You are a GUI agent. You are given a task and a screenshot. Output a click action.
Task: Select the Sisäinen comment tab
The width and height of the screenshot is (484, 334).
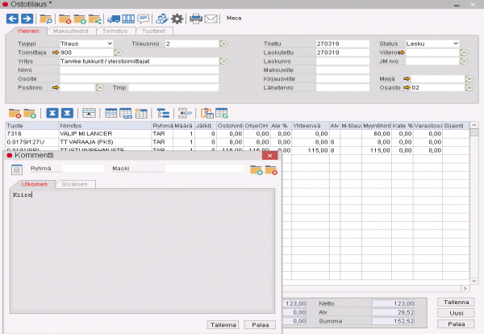[x=74, y=184]
